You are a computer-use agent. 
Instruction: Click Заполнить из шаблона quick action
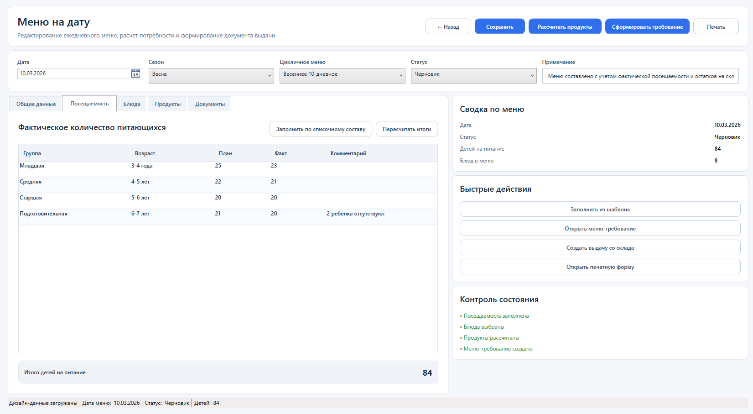click(600, 210)
